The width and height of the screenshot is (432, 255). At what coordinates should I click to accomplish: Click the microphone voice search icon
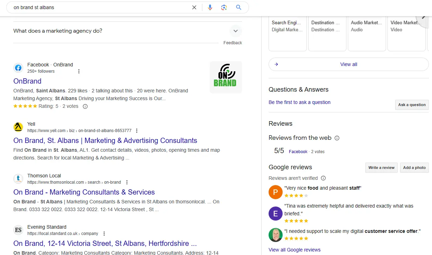click(x=210, y=7)
